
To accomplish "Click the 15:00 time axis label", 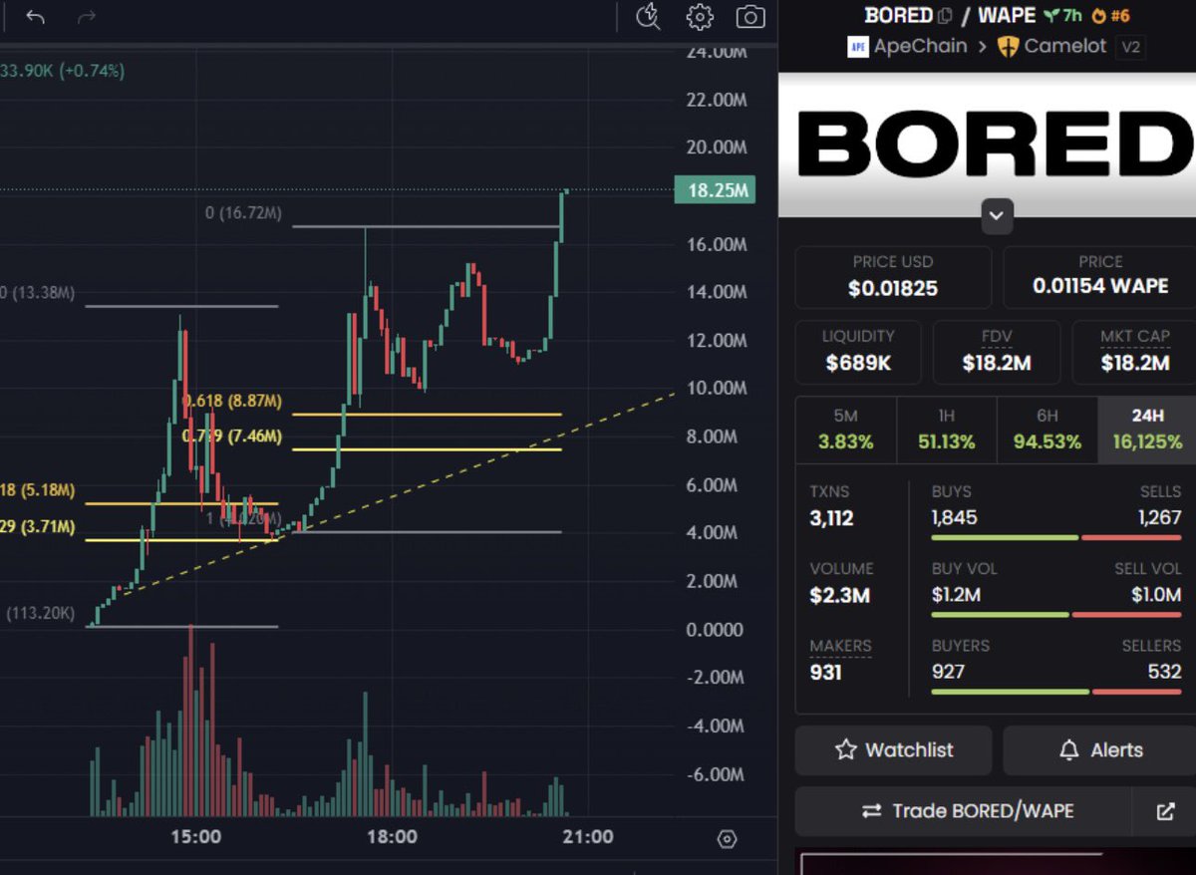I will click(x=195, y=837).
